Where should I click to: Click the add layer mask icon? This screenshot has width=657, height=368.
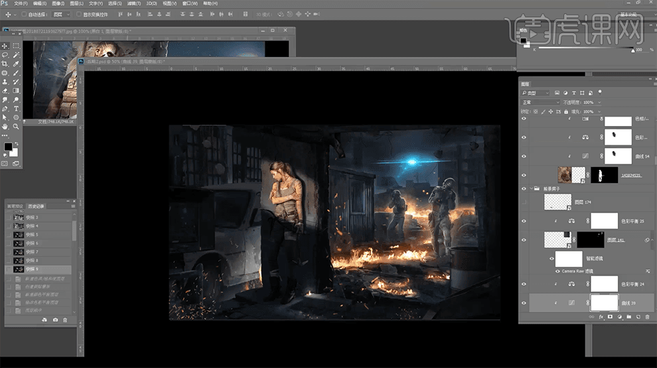pyautogui.click(x=610, y=317)
